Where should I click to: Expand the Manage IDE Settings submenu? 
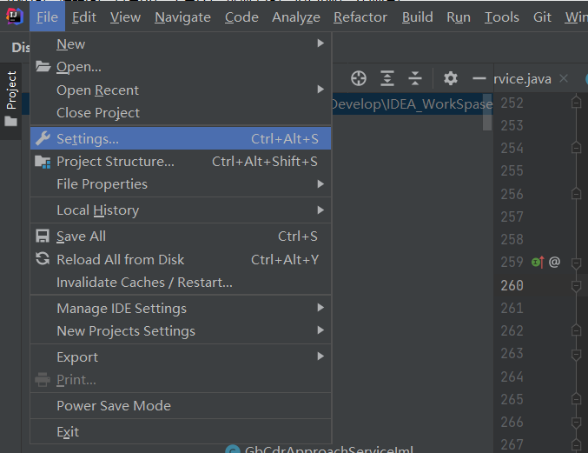coord(181,308)
